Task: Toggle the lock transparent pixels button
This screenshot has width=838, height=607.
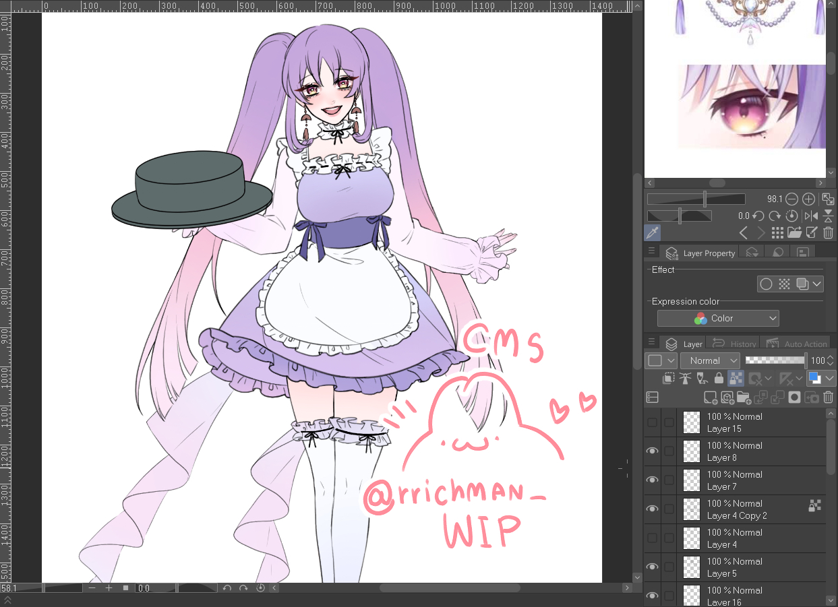Action: pyautogui.click(x=735, y=379)
